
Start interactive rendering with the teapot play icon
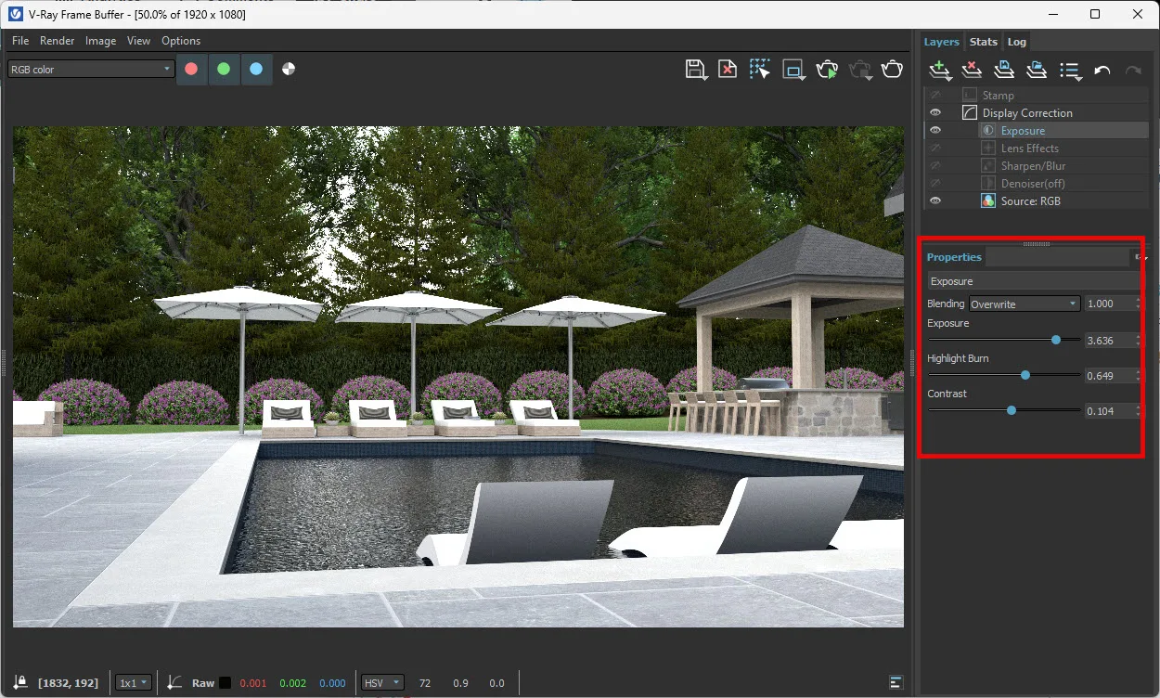[826, 70]
